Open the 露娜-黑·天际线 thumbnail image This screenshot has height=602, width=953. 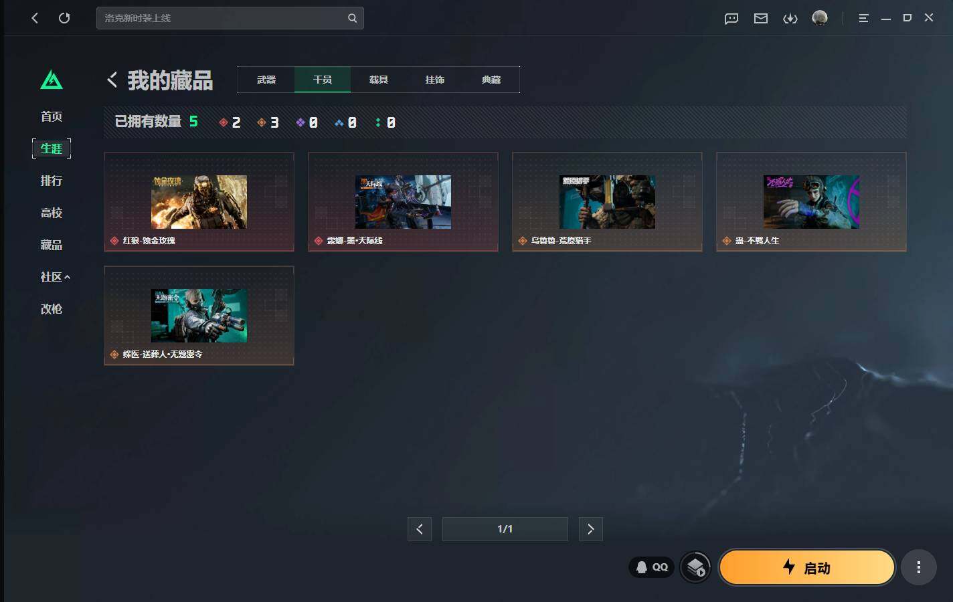coord(403,202)
